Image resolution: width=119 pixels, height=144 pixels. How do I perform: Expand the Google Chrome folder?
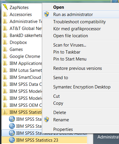(22, 56)
